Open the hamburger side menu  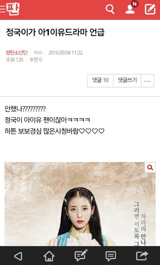click(3, 9)
